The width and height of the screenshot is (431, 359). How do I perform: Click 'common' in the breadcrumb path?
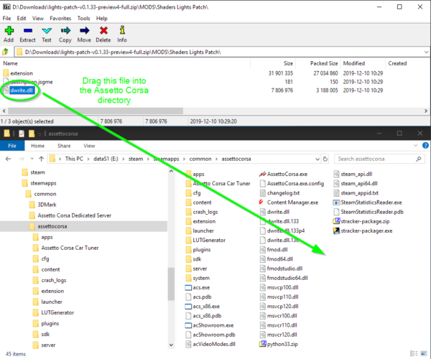pyautogui.click(x=200, y=159)
